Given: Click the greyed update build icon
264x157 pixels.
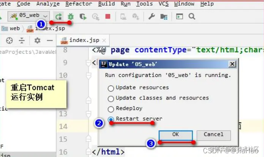Looking at the screenshot, I should [136, 17].
